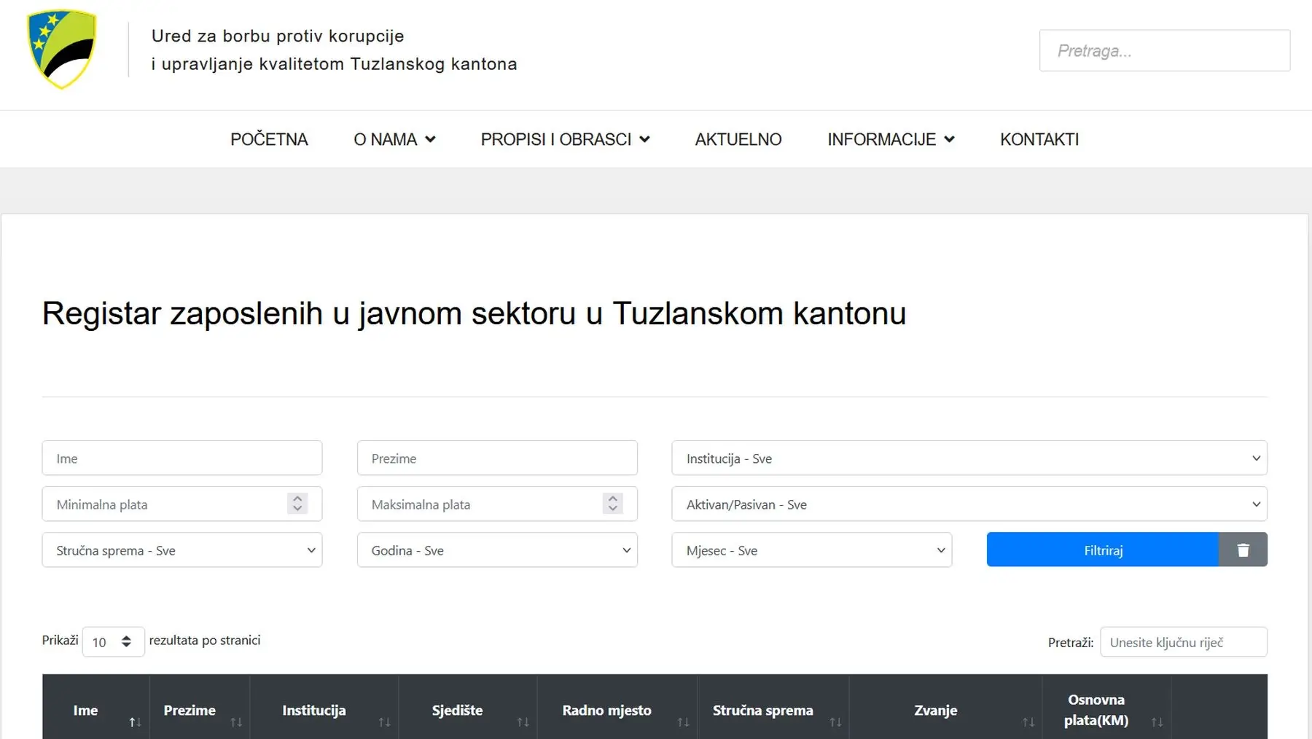Sort the table by Ime column
This screenshot has width=1312, height=739.
(x=134, y=722)
